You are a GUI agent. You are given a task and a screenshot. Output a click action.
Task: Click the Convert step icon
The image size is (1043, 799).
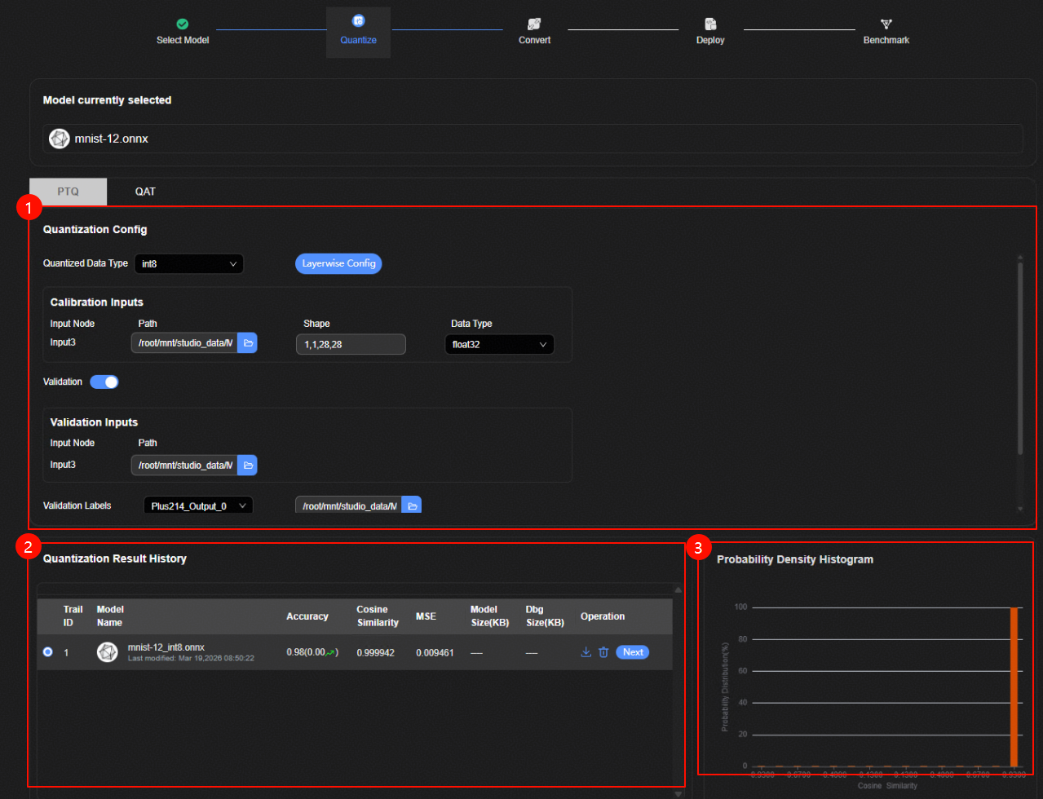pos(534,24)
